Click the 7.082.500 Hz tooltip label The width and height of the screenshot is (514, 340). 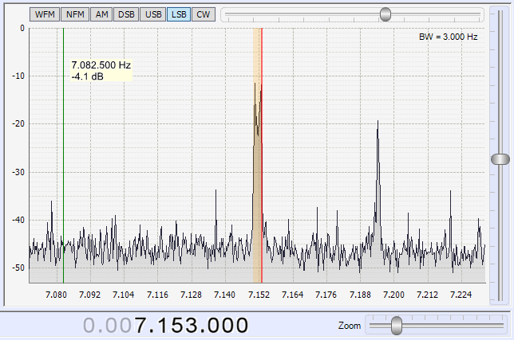pos(101,71)
